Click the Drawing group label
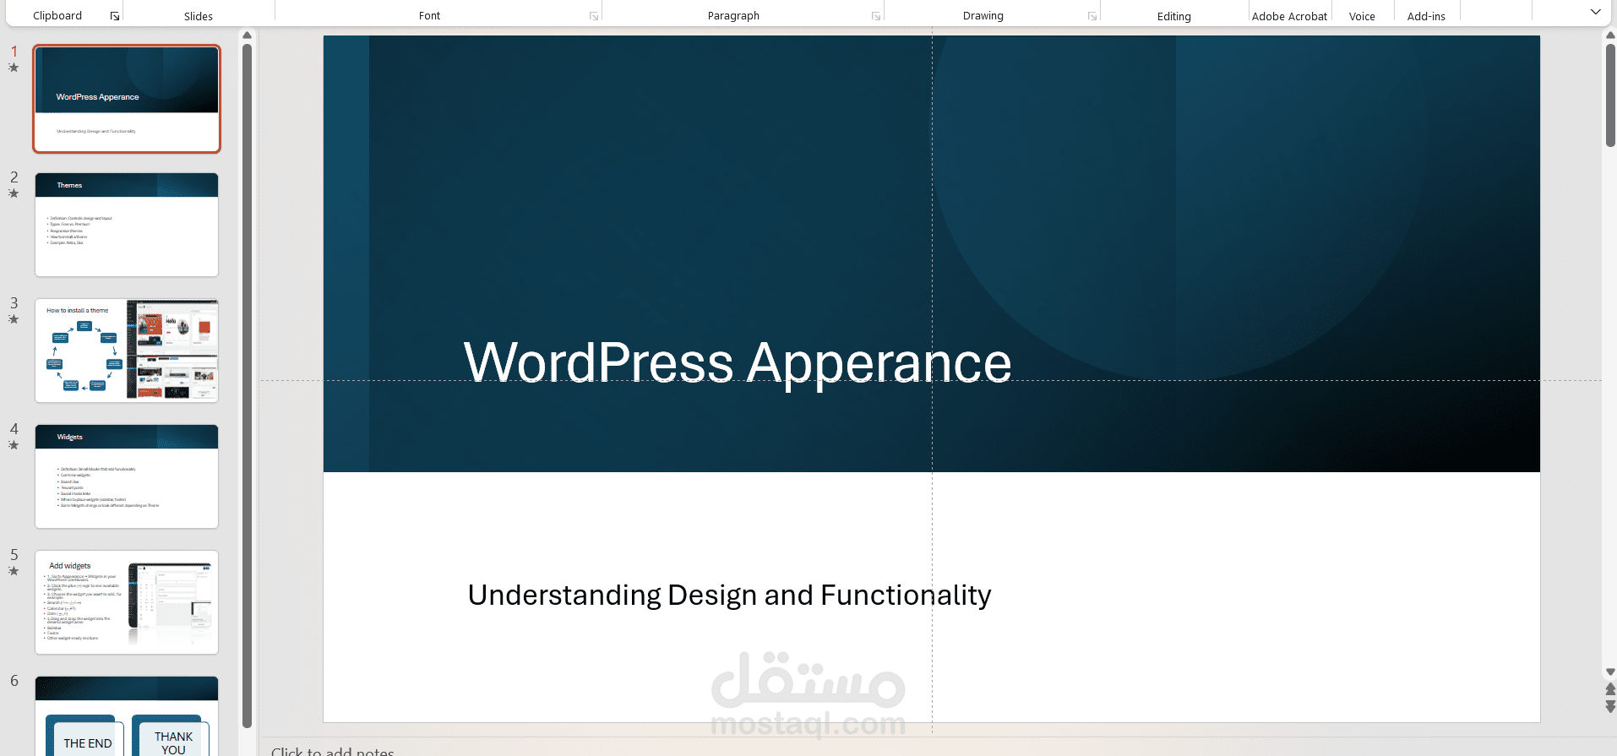Viewport: 1617px width, 756px height. [x=983, y=16]
